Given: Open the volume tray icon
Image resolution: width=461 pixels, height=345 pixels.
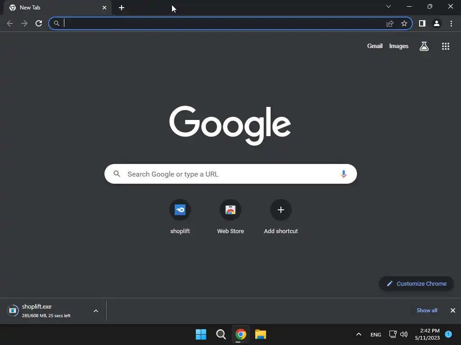Looking at the screenshot, I should [404, 334].
